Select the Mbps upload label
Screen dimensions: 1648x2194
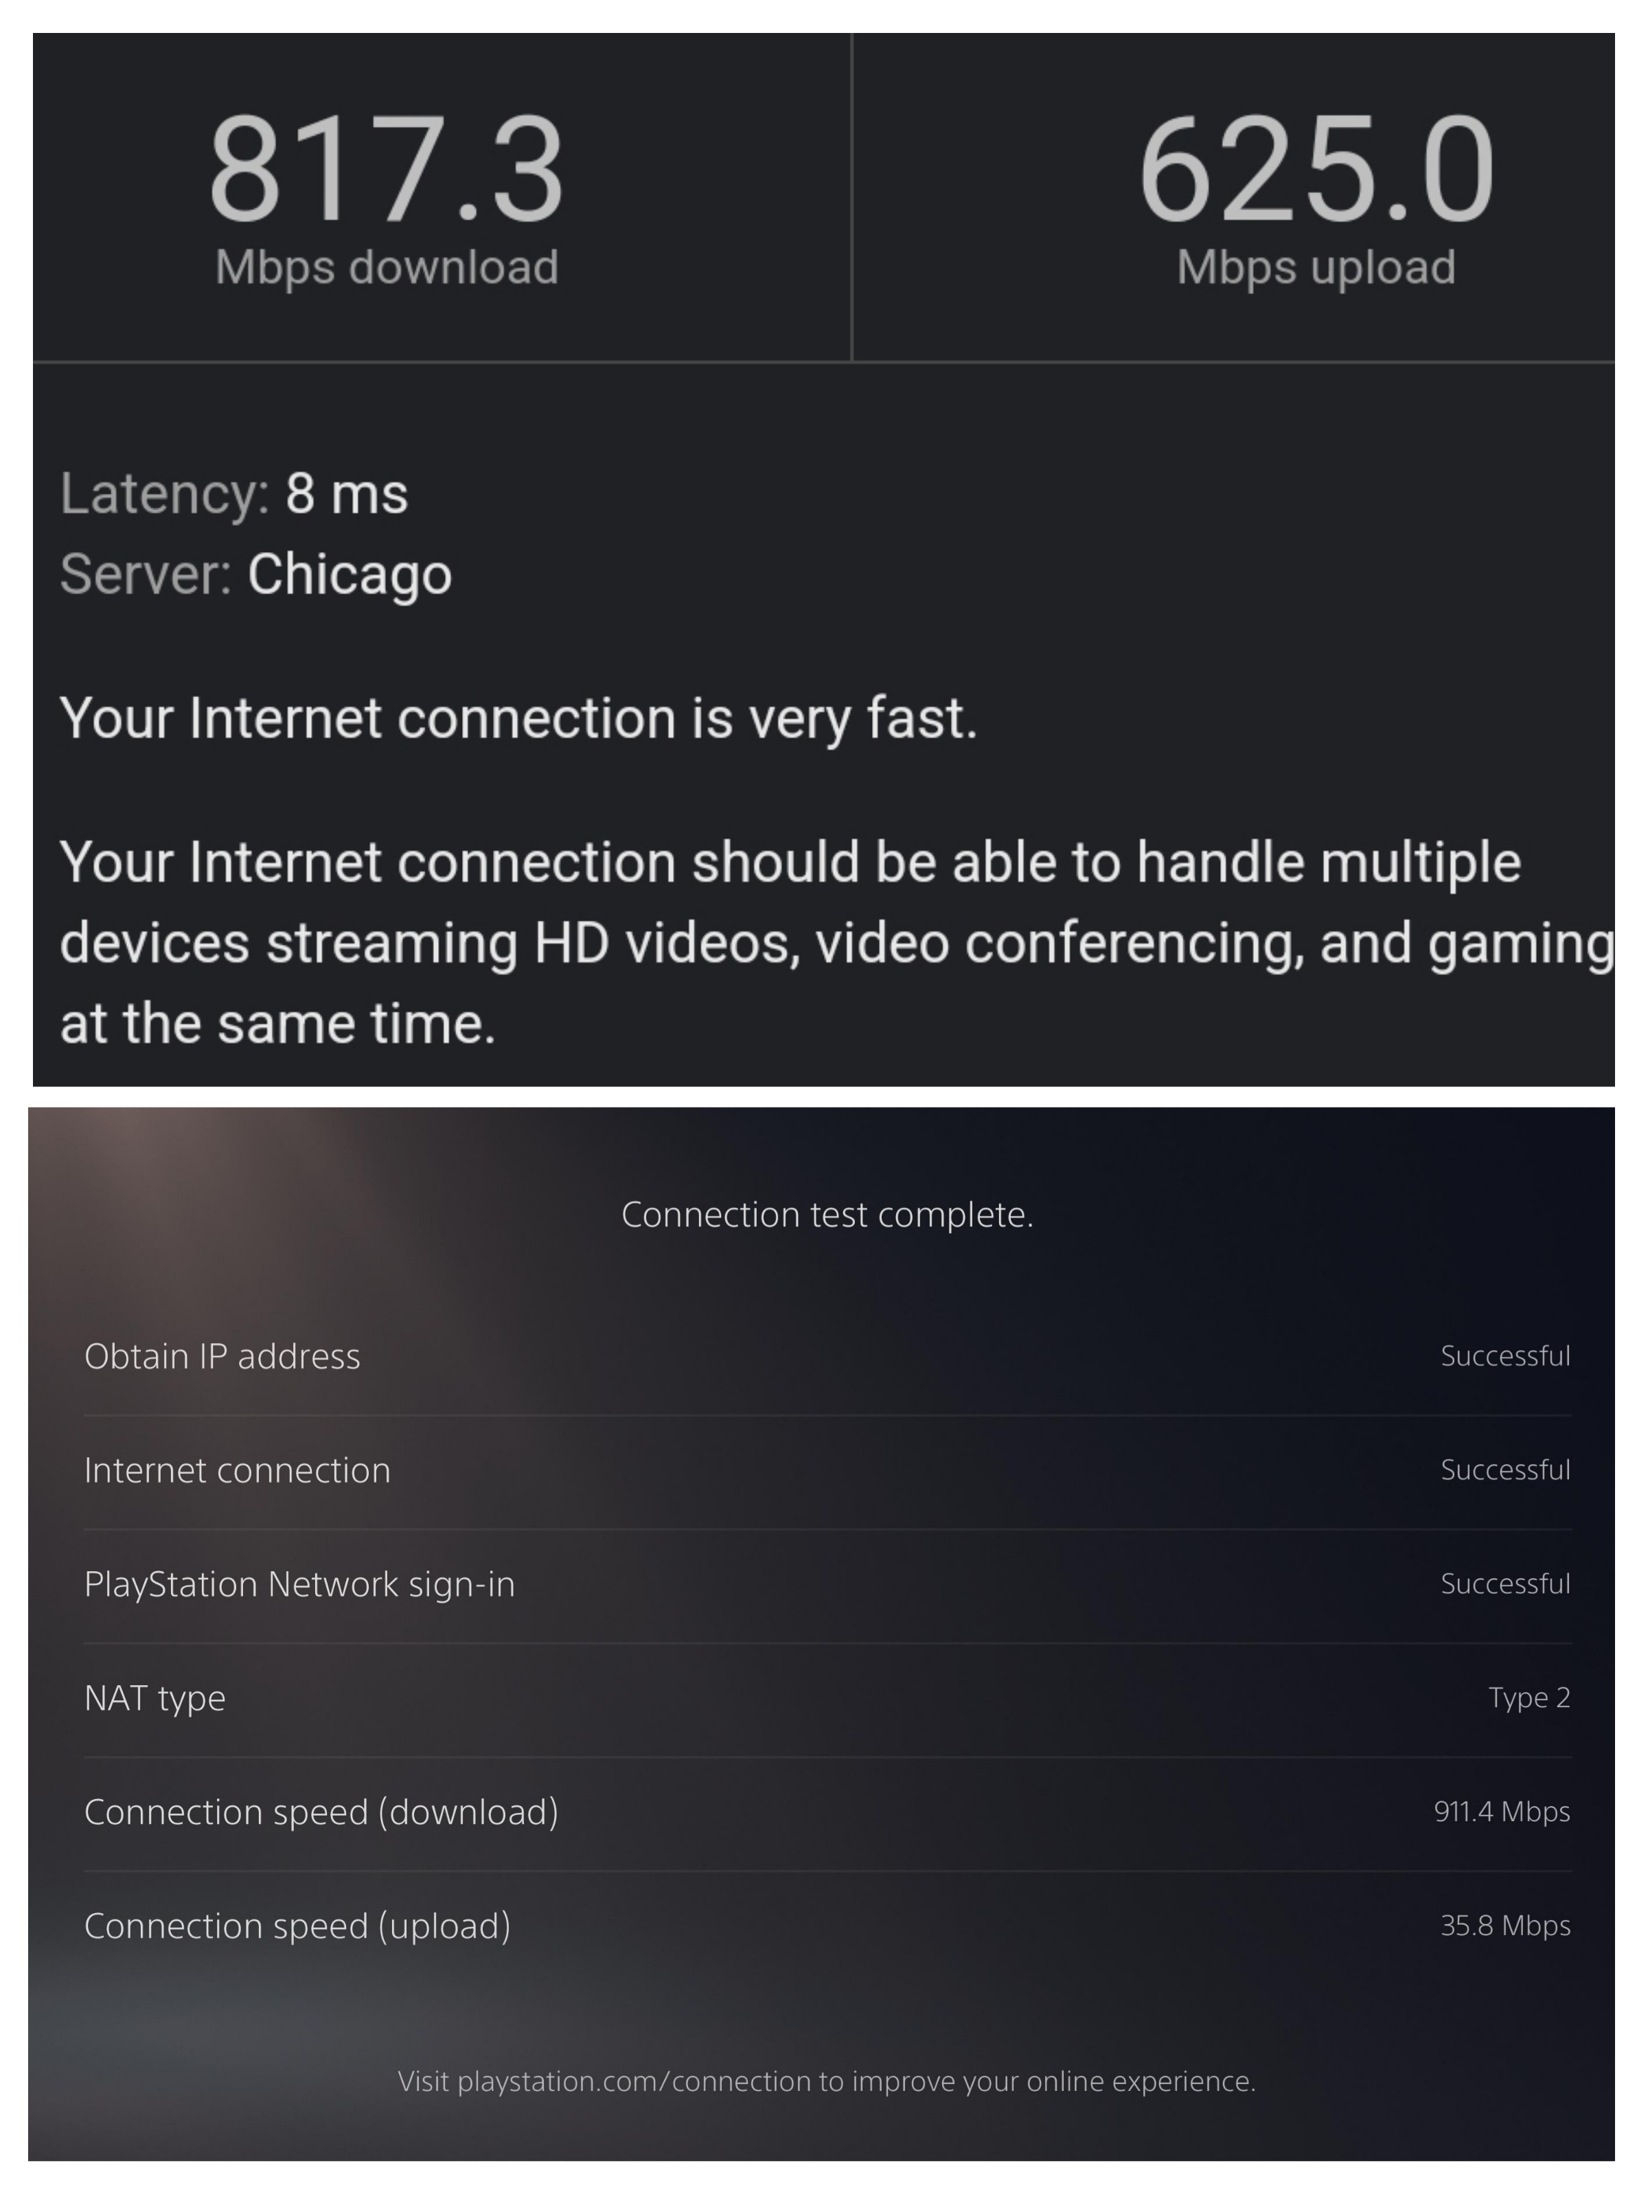tap(1316, 265)
